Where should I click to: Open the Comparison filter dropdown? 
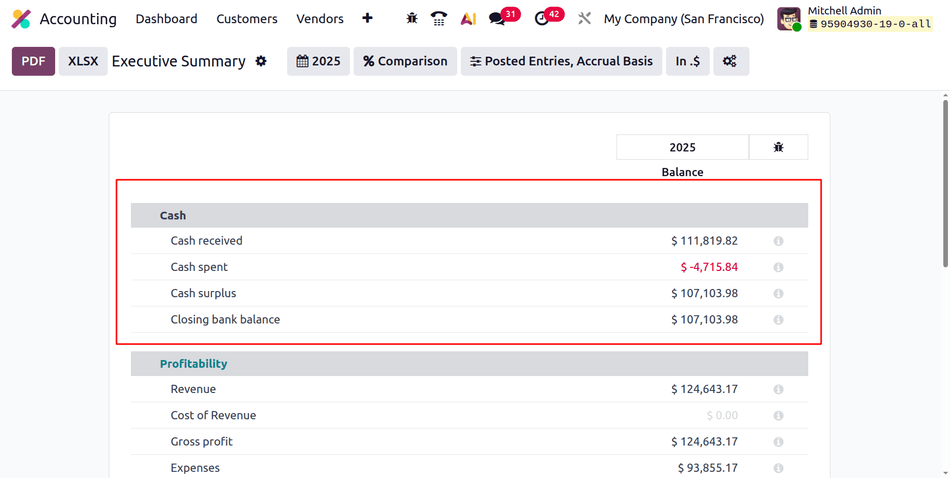coord(405,61)
